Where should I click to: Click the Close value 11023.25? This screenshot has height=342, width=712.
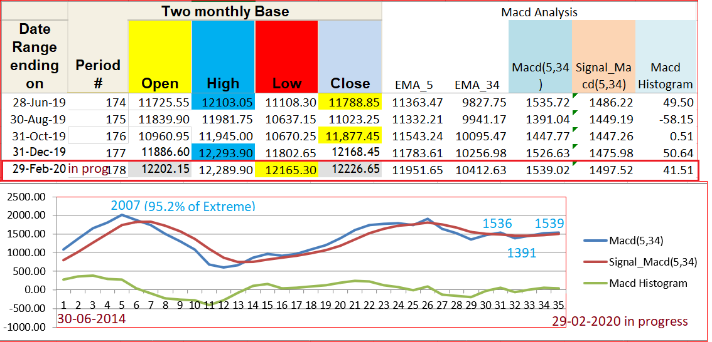point(350,120)
